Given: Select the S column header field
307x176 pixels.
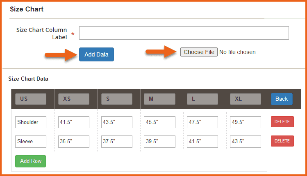Looking at the screenshot, I should pyautogui.click(x=117, y=99).
